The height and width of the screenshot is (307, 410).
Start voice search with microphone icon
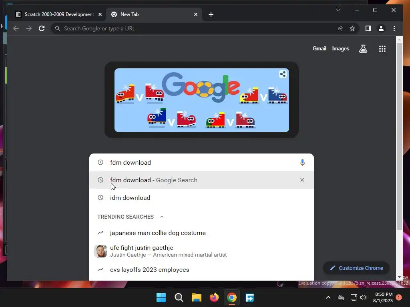[302, 162]
